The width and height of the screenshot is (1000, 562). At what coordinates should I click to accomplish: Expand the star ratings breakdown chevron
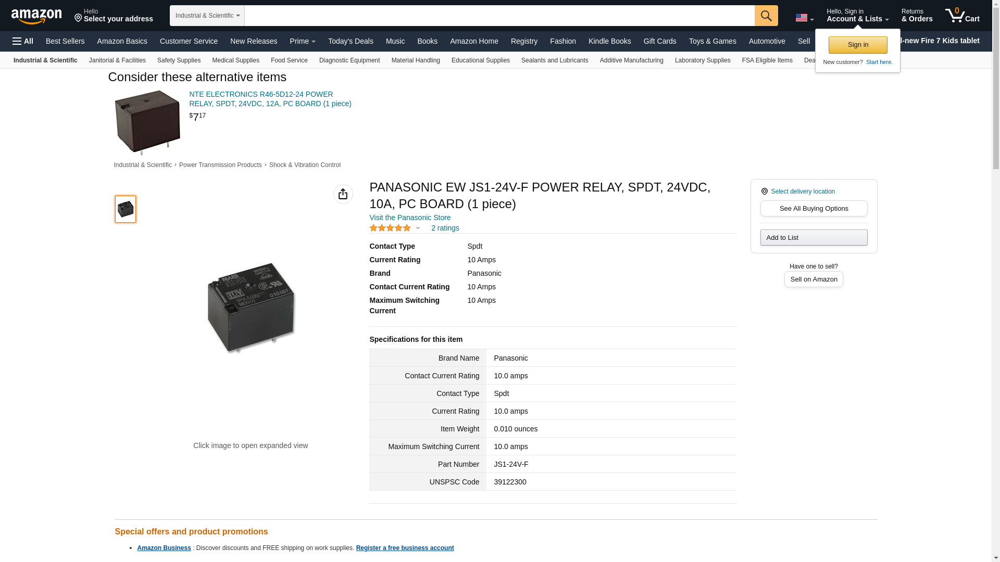418,228
